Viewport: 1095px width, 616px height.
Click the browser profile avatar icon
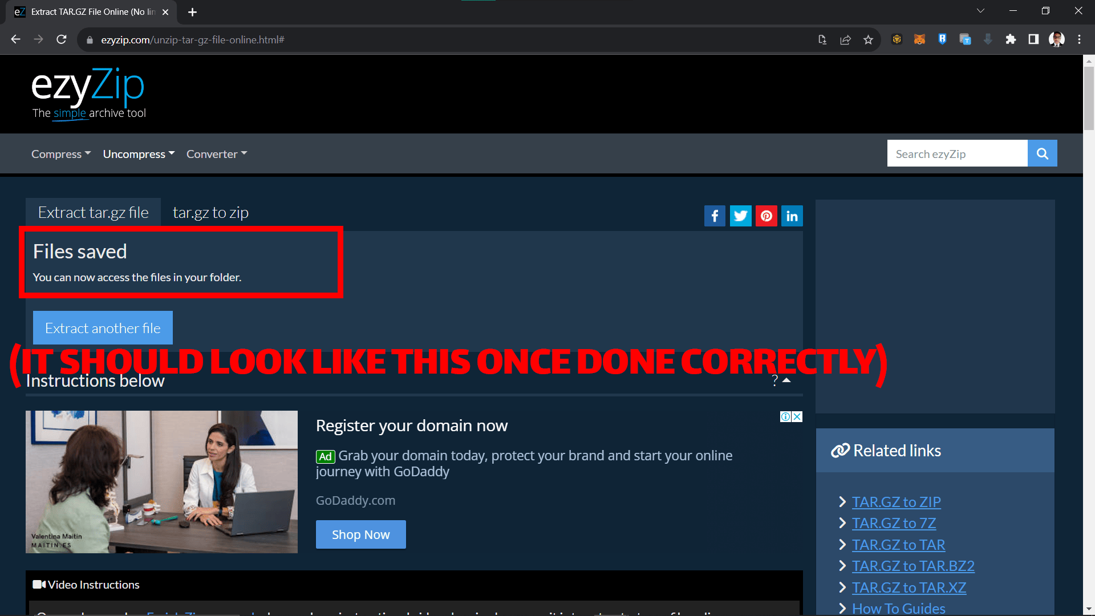tap(1057, 39)
